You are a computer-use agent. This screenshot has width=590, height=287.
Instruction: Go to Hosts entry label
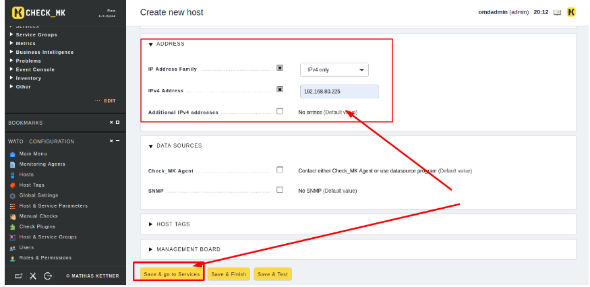[26, 174]
